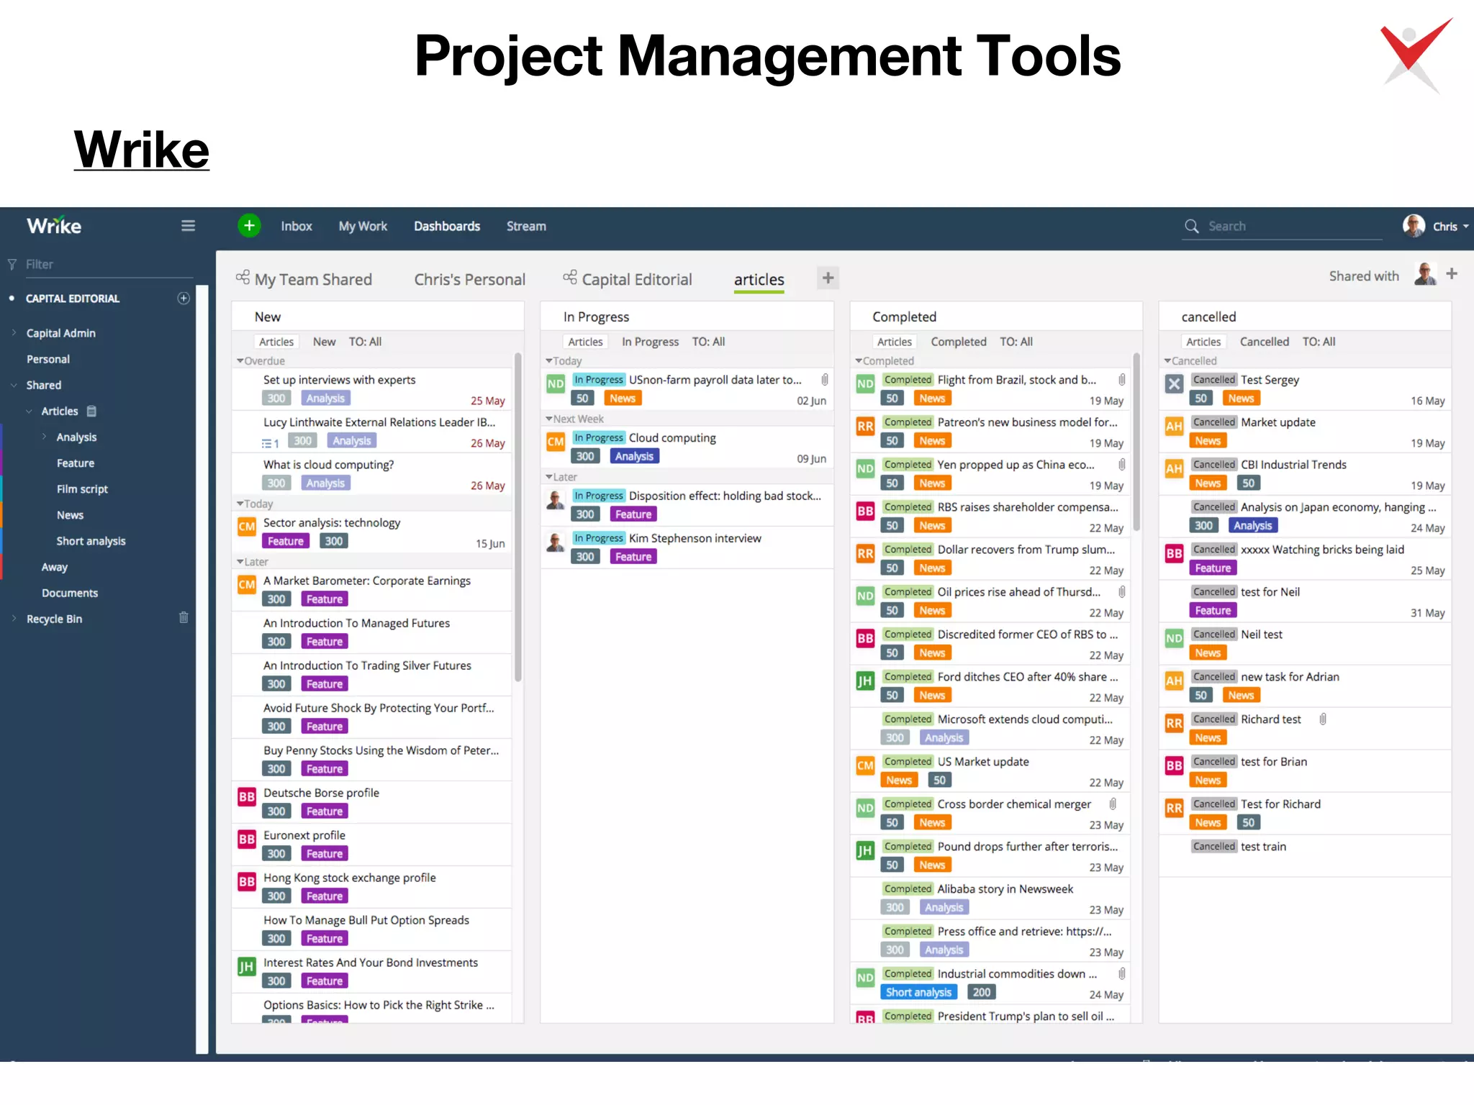Click In Progress filter label in widget
The width and height of the screenshot is (1474, 1105).
650,342
